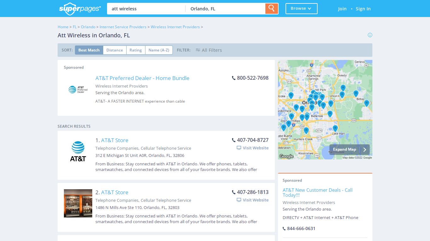Click phone number 407-704-8727
The image size is (430, 241).
253,140
